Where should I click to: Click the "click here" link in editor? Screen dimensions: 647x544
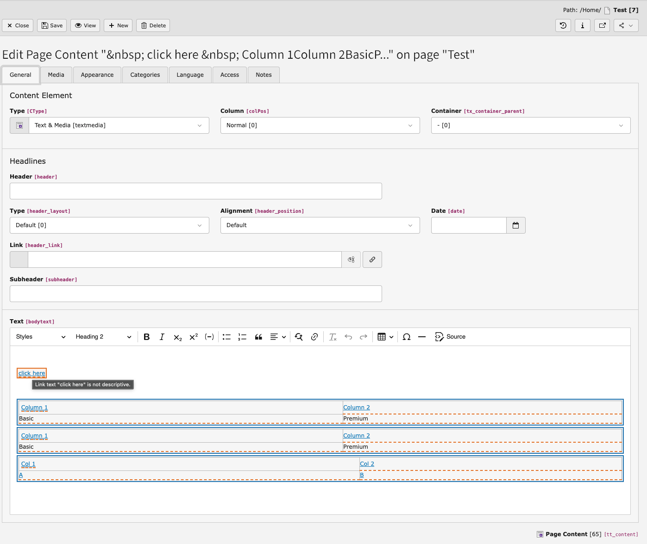(32, 373)
